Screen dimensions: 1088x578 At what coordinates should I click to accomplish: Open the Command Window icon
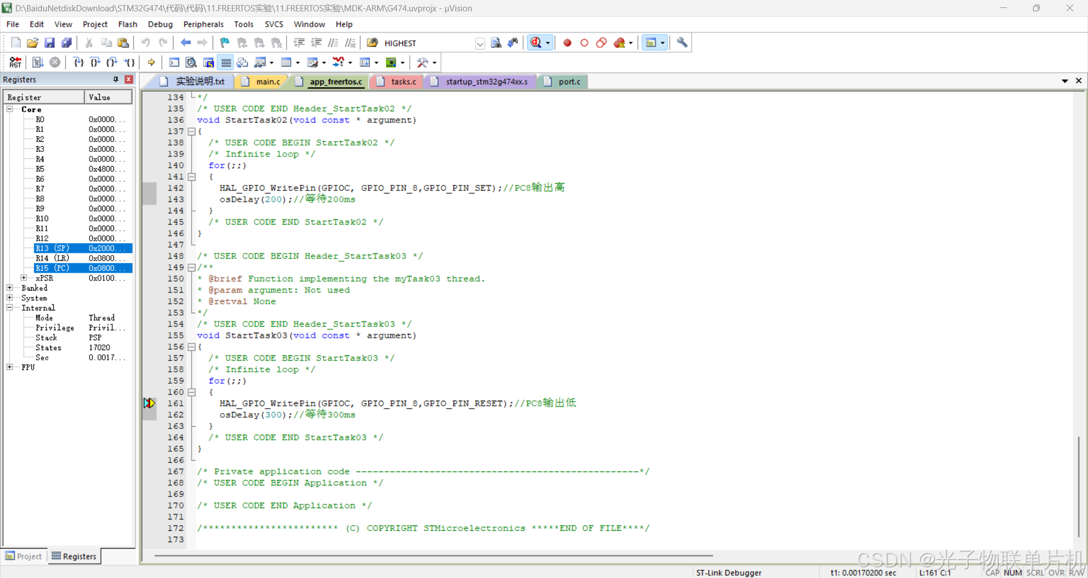[x=174, y=62]
